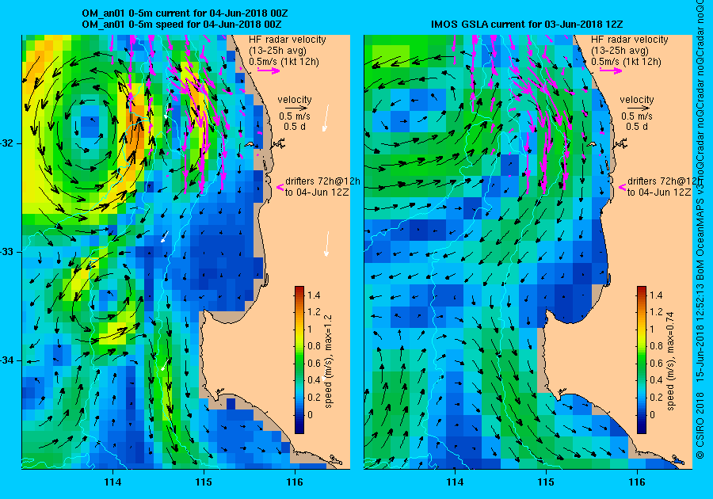Screen dimensions: 713x499
Task: Click longitude label '116' under IMOS GSLA panel
Action: (x=637, y=482)
